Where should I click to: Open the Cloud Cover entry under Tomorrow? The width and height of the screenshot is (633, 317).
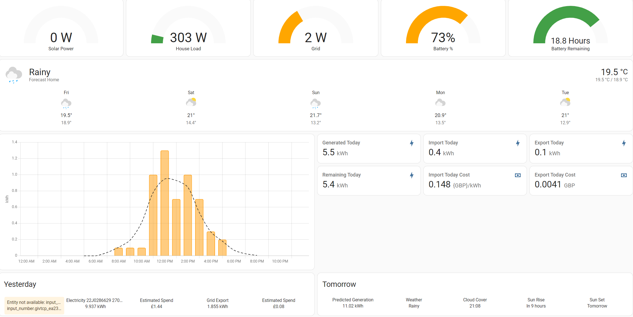pos(475,303)
